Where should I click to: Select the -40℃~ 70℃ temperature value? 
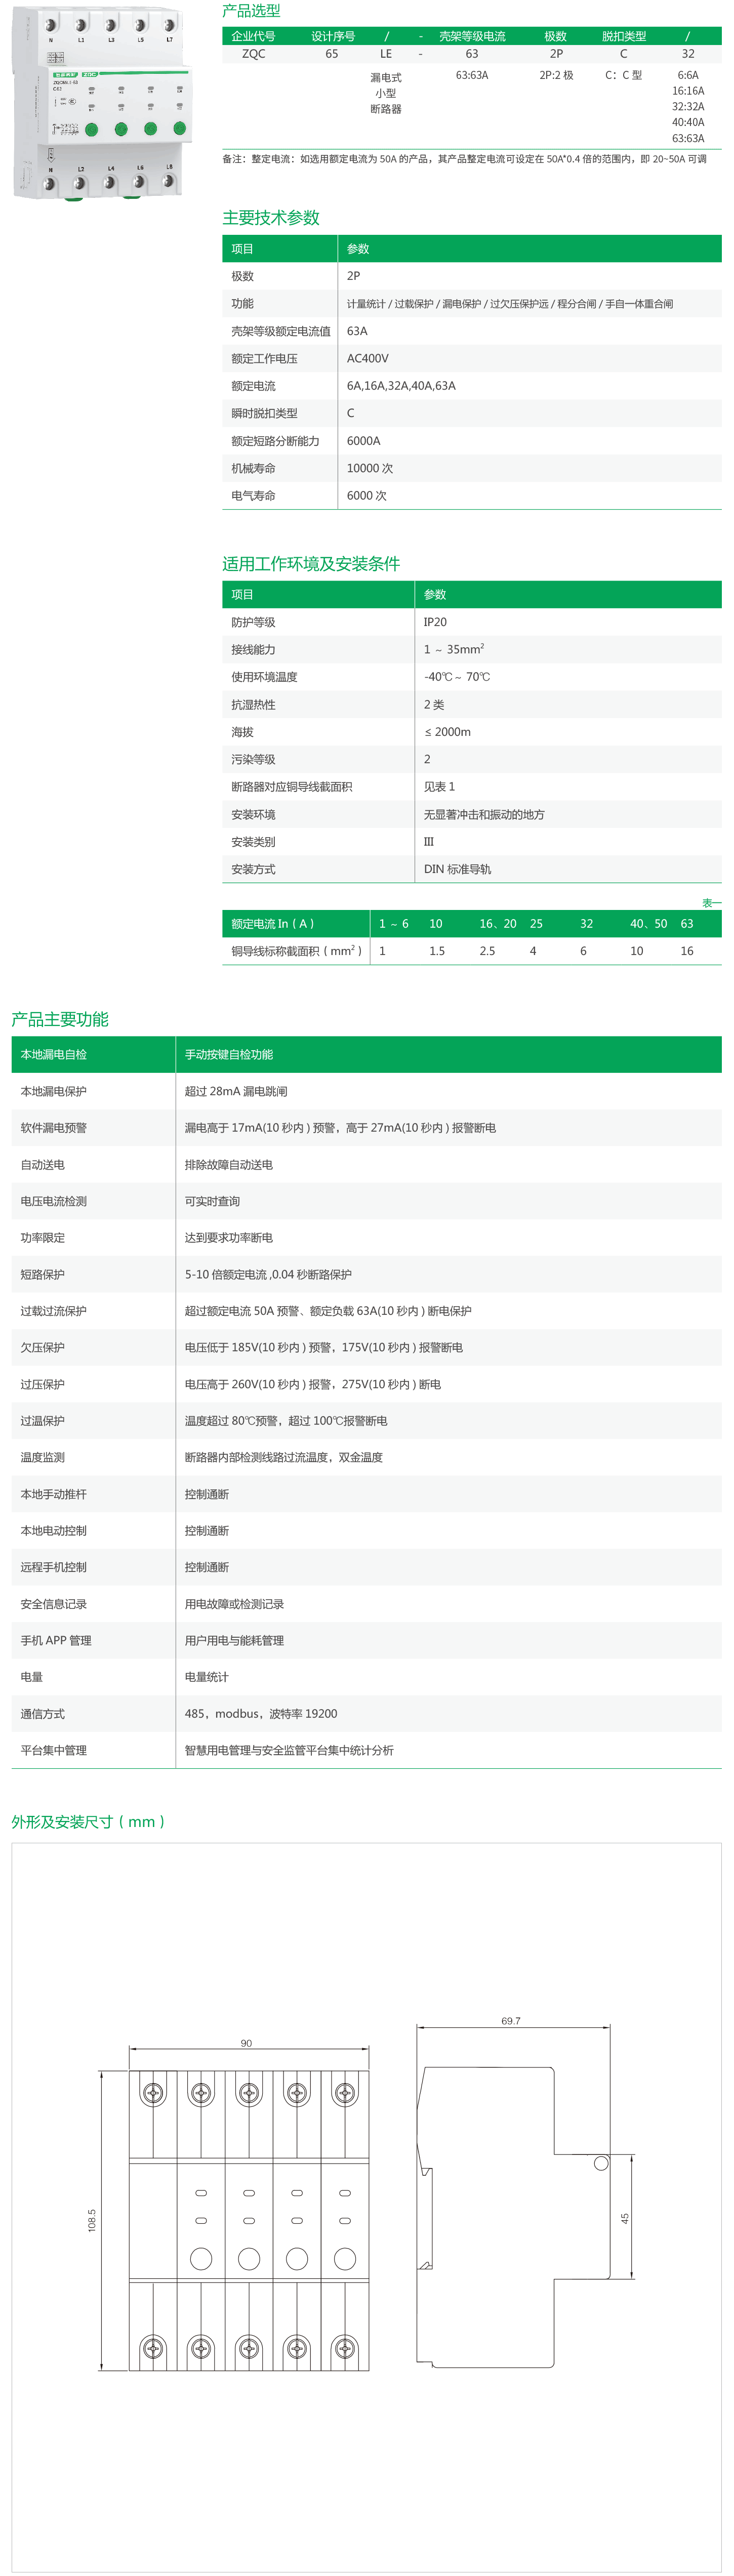point(457,677)
